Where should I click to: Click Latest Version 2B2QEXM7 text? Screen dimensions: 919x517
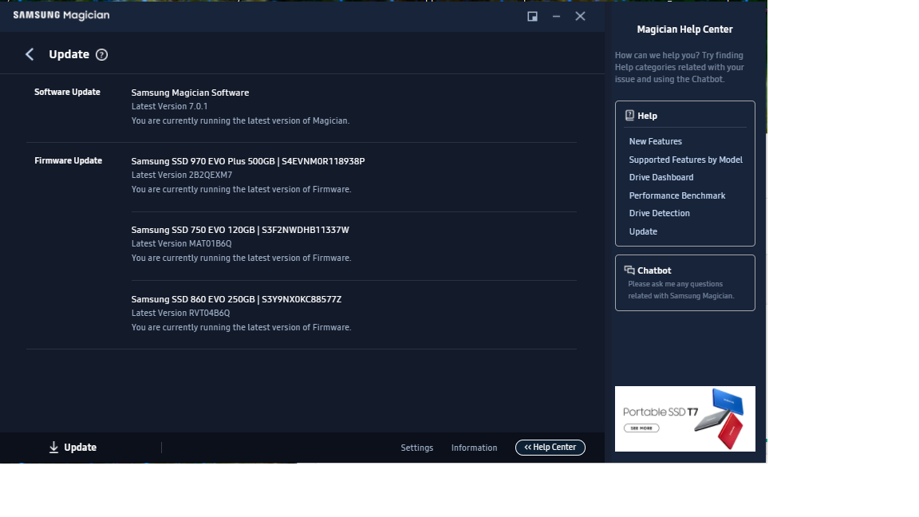[x=182, y=175]
